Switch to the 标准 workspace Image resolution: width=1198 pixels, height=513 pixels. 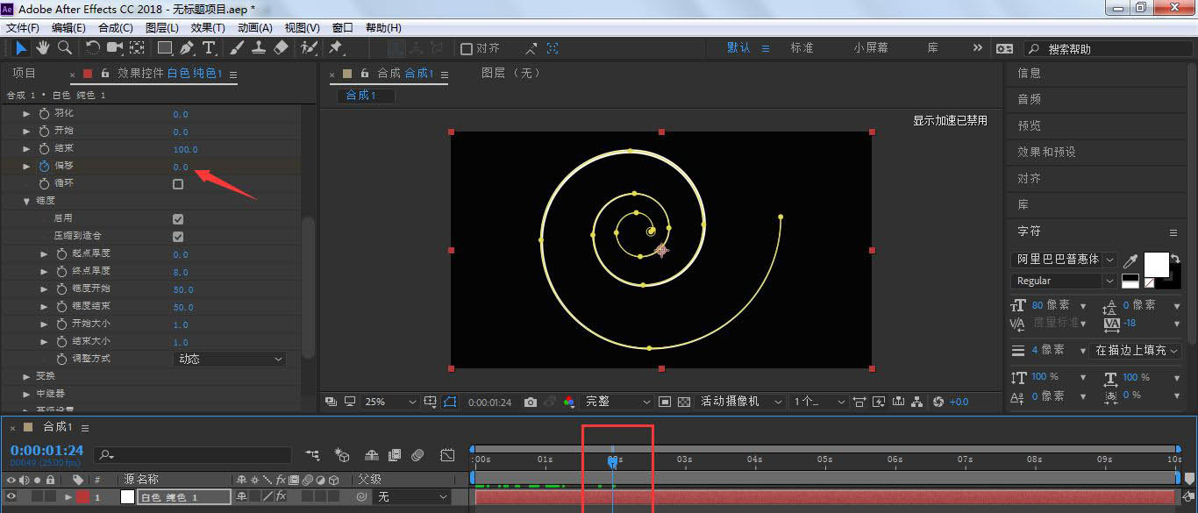pos(802,48)
